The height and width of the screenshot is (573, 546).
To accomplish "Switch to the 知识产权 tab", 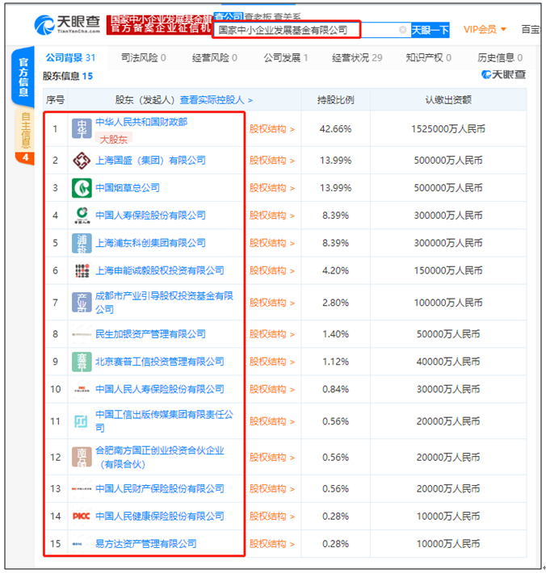I will pyautogui.click(x=428, y=58).
